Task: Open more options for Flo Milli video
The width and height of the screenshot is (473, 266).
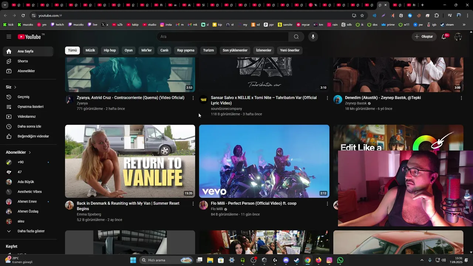Action: click(x=327, y=204)
